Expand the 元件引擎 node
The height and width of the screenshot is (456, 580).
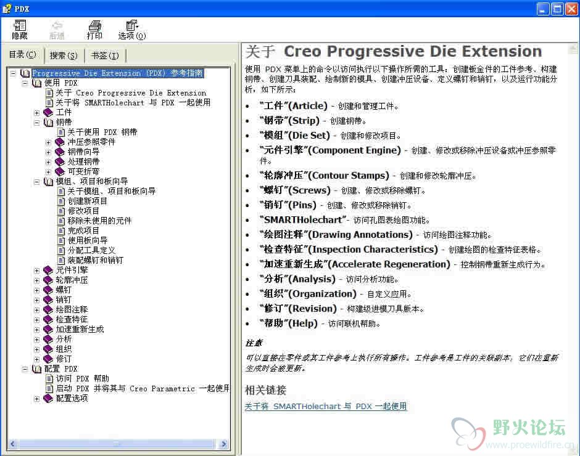[36, 271]
